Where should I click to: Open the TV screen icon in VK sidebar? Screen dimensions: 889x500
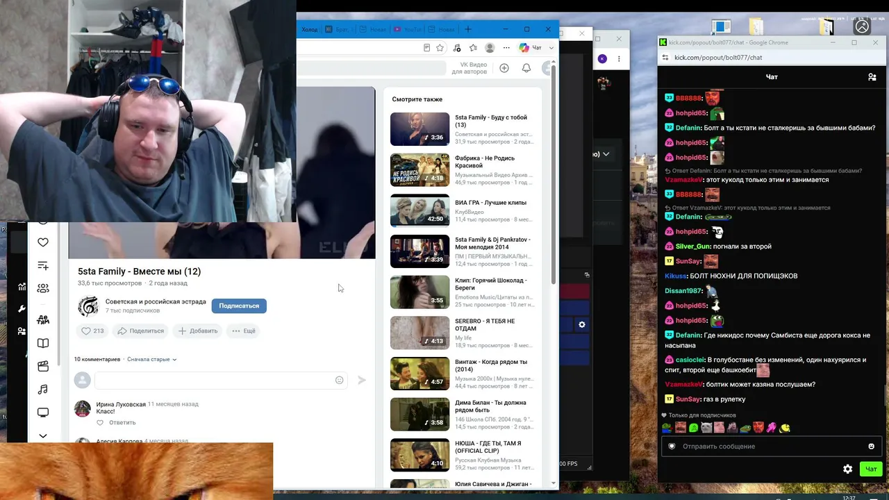click(x=43, y=412)
